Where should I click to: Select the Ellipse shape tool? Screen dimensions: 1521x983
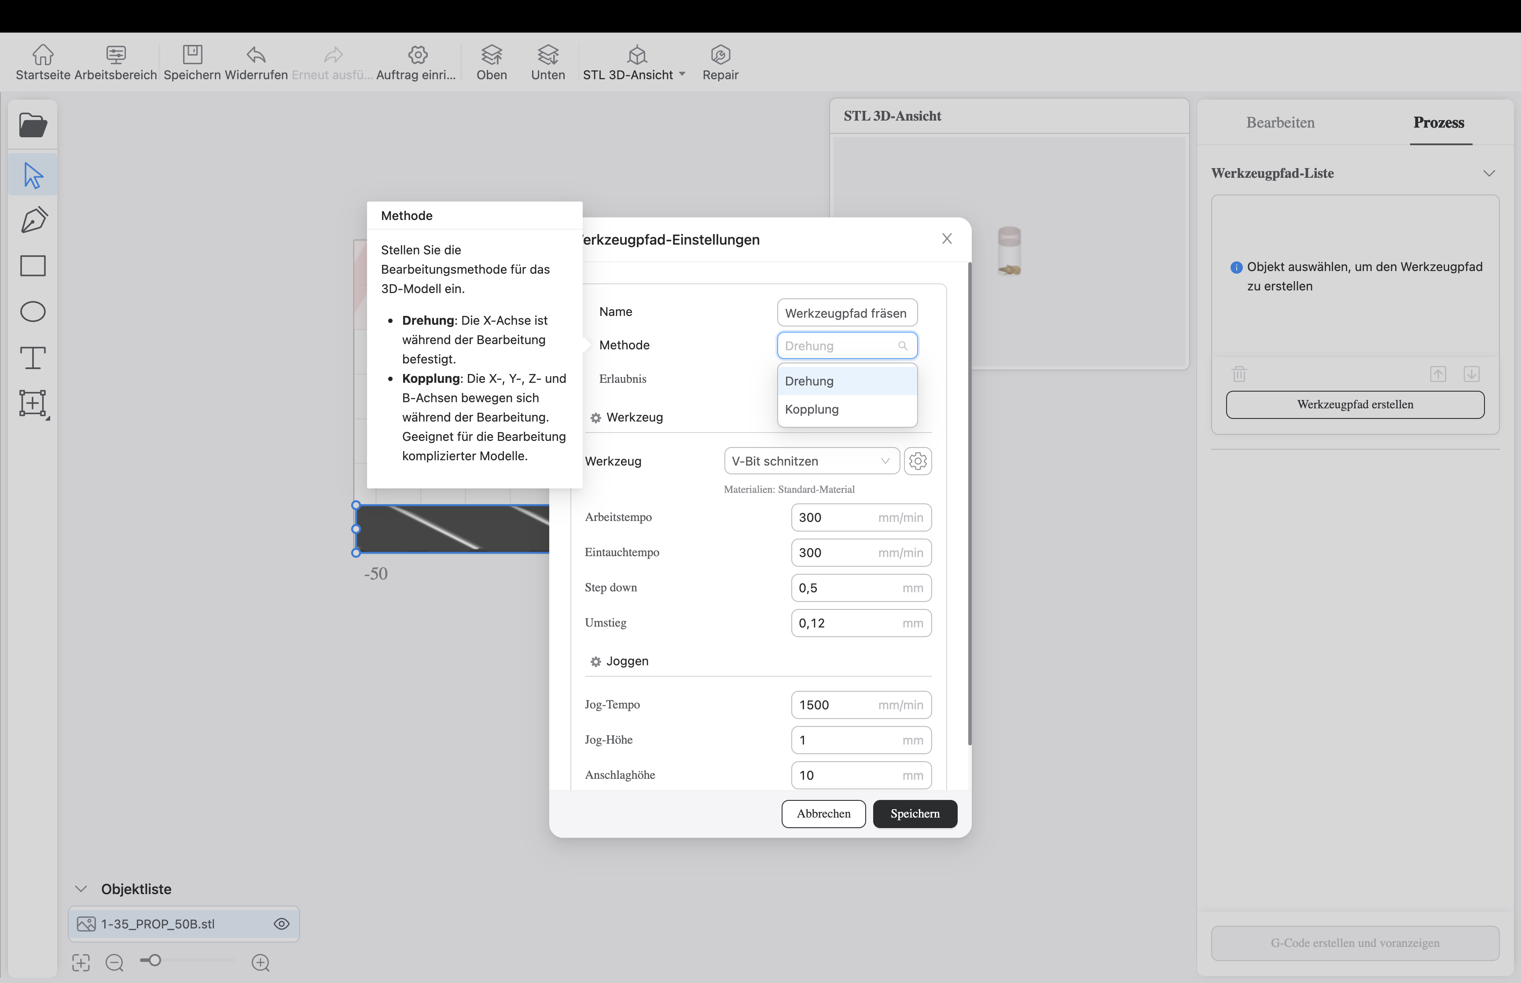click(33, 312)
